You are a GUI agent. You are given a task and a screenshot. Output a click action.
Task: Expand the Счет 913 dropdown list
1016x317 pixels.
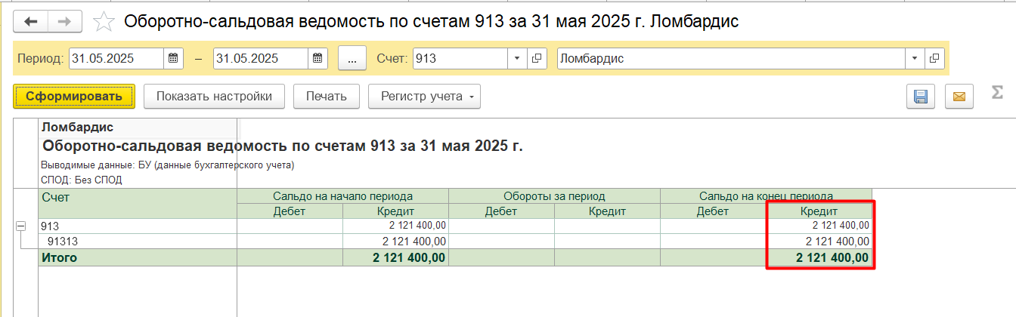tap(518, 58)
